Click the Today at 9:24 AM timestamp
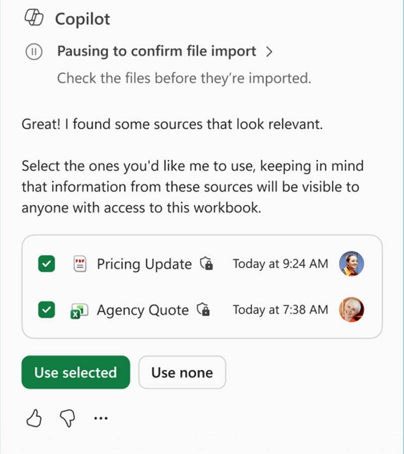The image size is (404, 454). click(x=280, y=264)
